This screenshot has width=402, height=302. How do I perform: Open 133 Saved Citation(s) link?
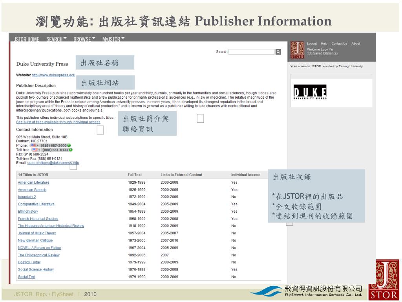tap(322, 53)
